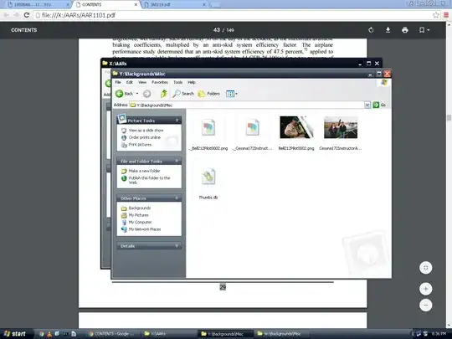This screenshot has height=339, width=452.
Task: Zoom out of the PDF
Action: 425,305
